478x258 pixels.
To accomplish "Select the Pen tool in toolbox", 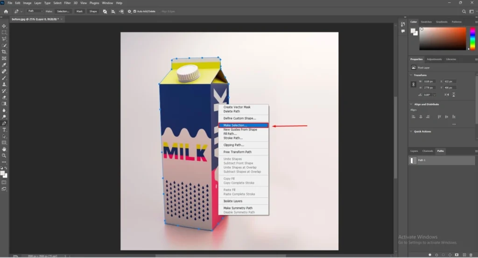I will click(x=4, y=123).
